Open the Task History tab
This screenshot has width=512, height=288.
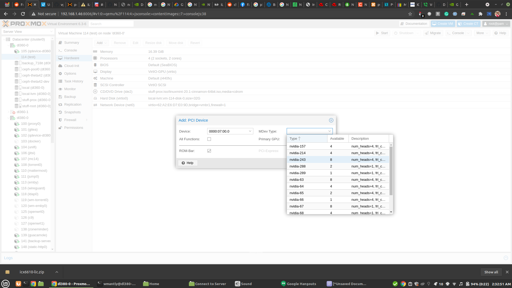click(x=73, y=81)
